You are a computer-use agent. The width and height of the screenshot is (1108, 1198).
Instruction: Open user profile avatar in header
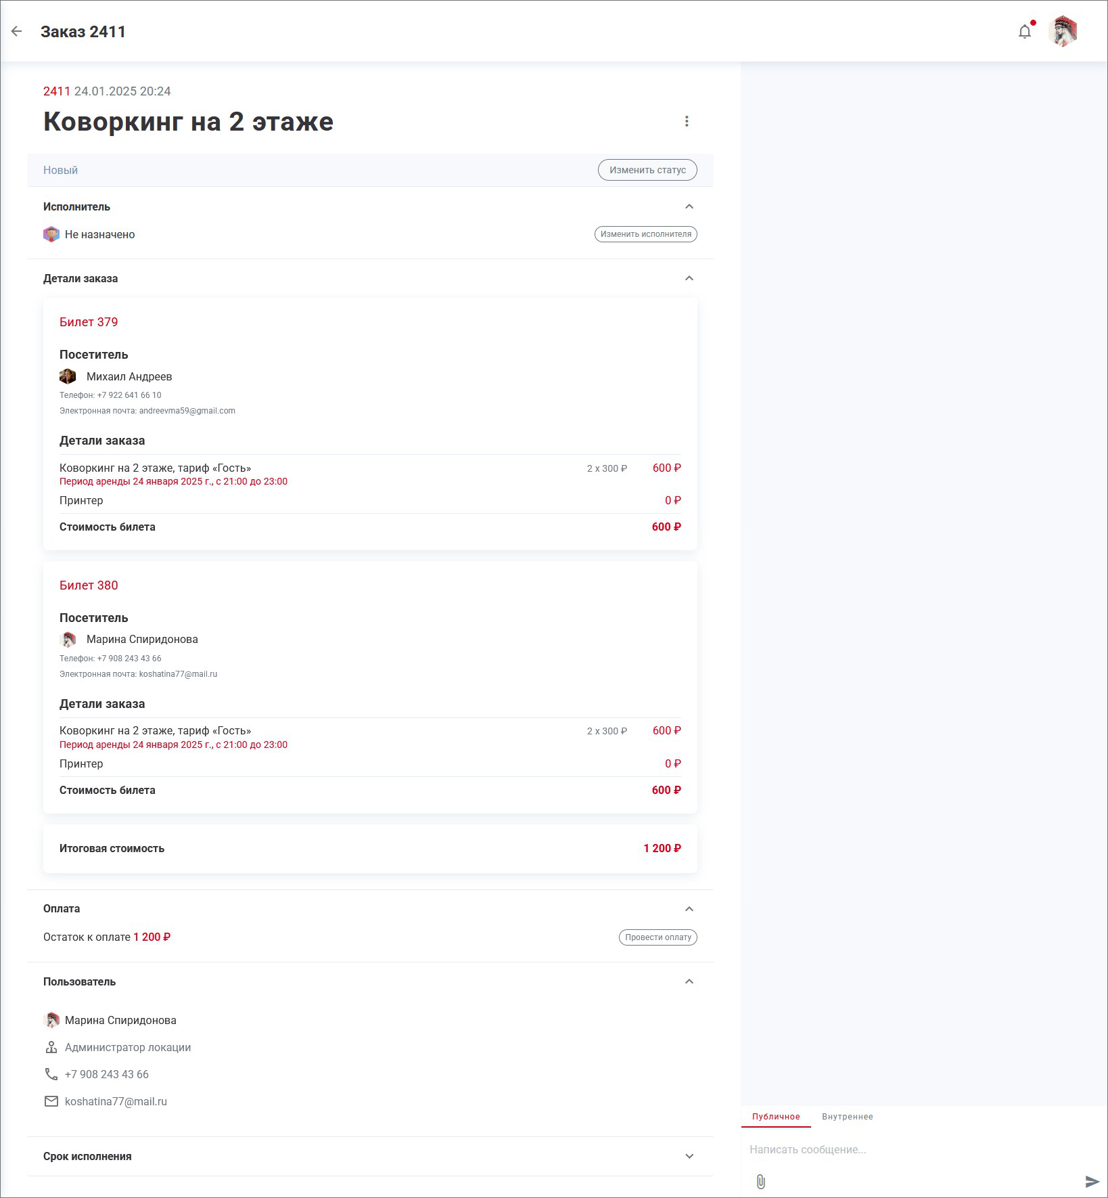click(1063, 31)
